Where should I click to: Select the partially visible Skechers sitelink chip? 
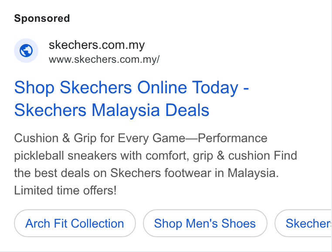coord(303,223)
